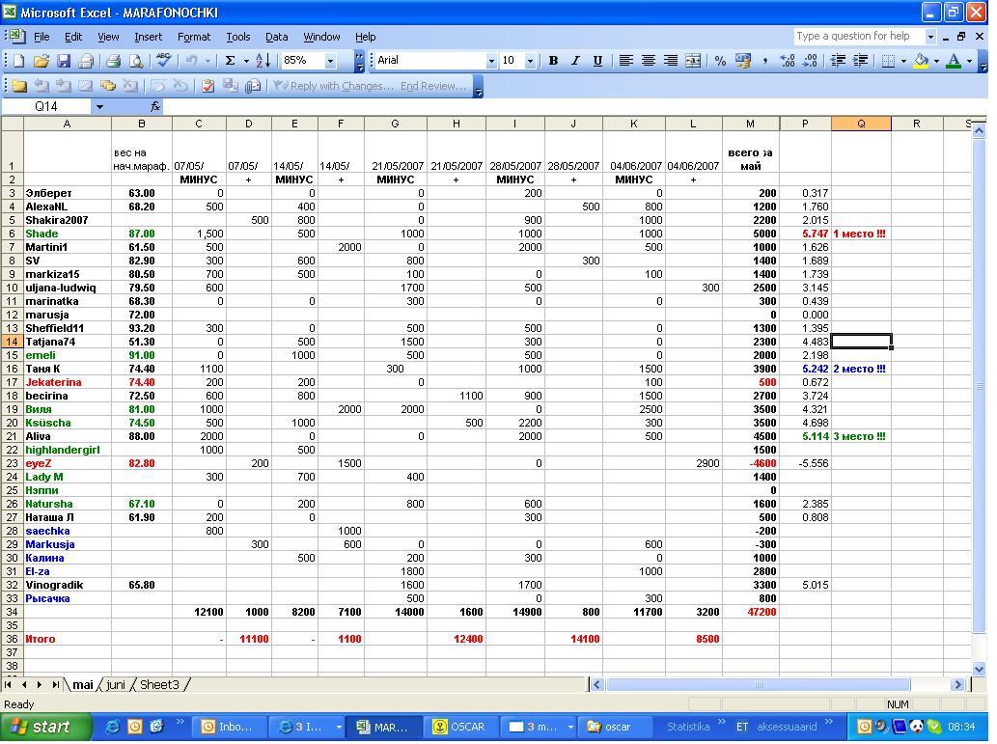Open the zoom 85% dropdown
This screenshot has width=997, height=744.
pos(330,61)
